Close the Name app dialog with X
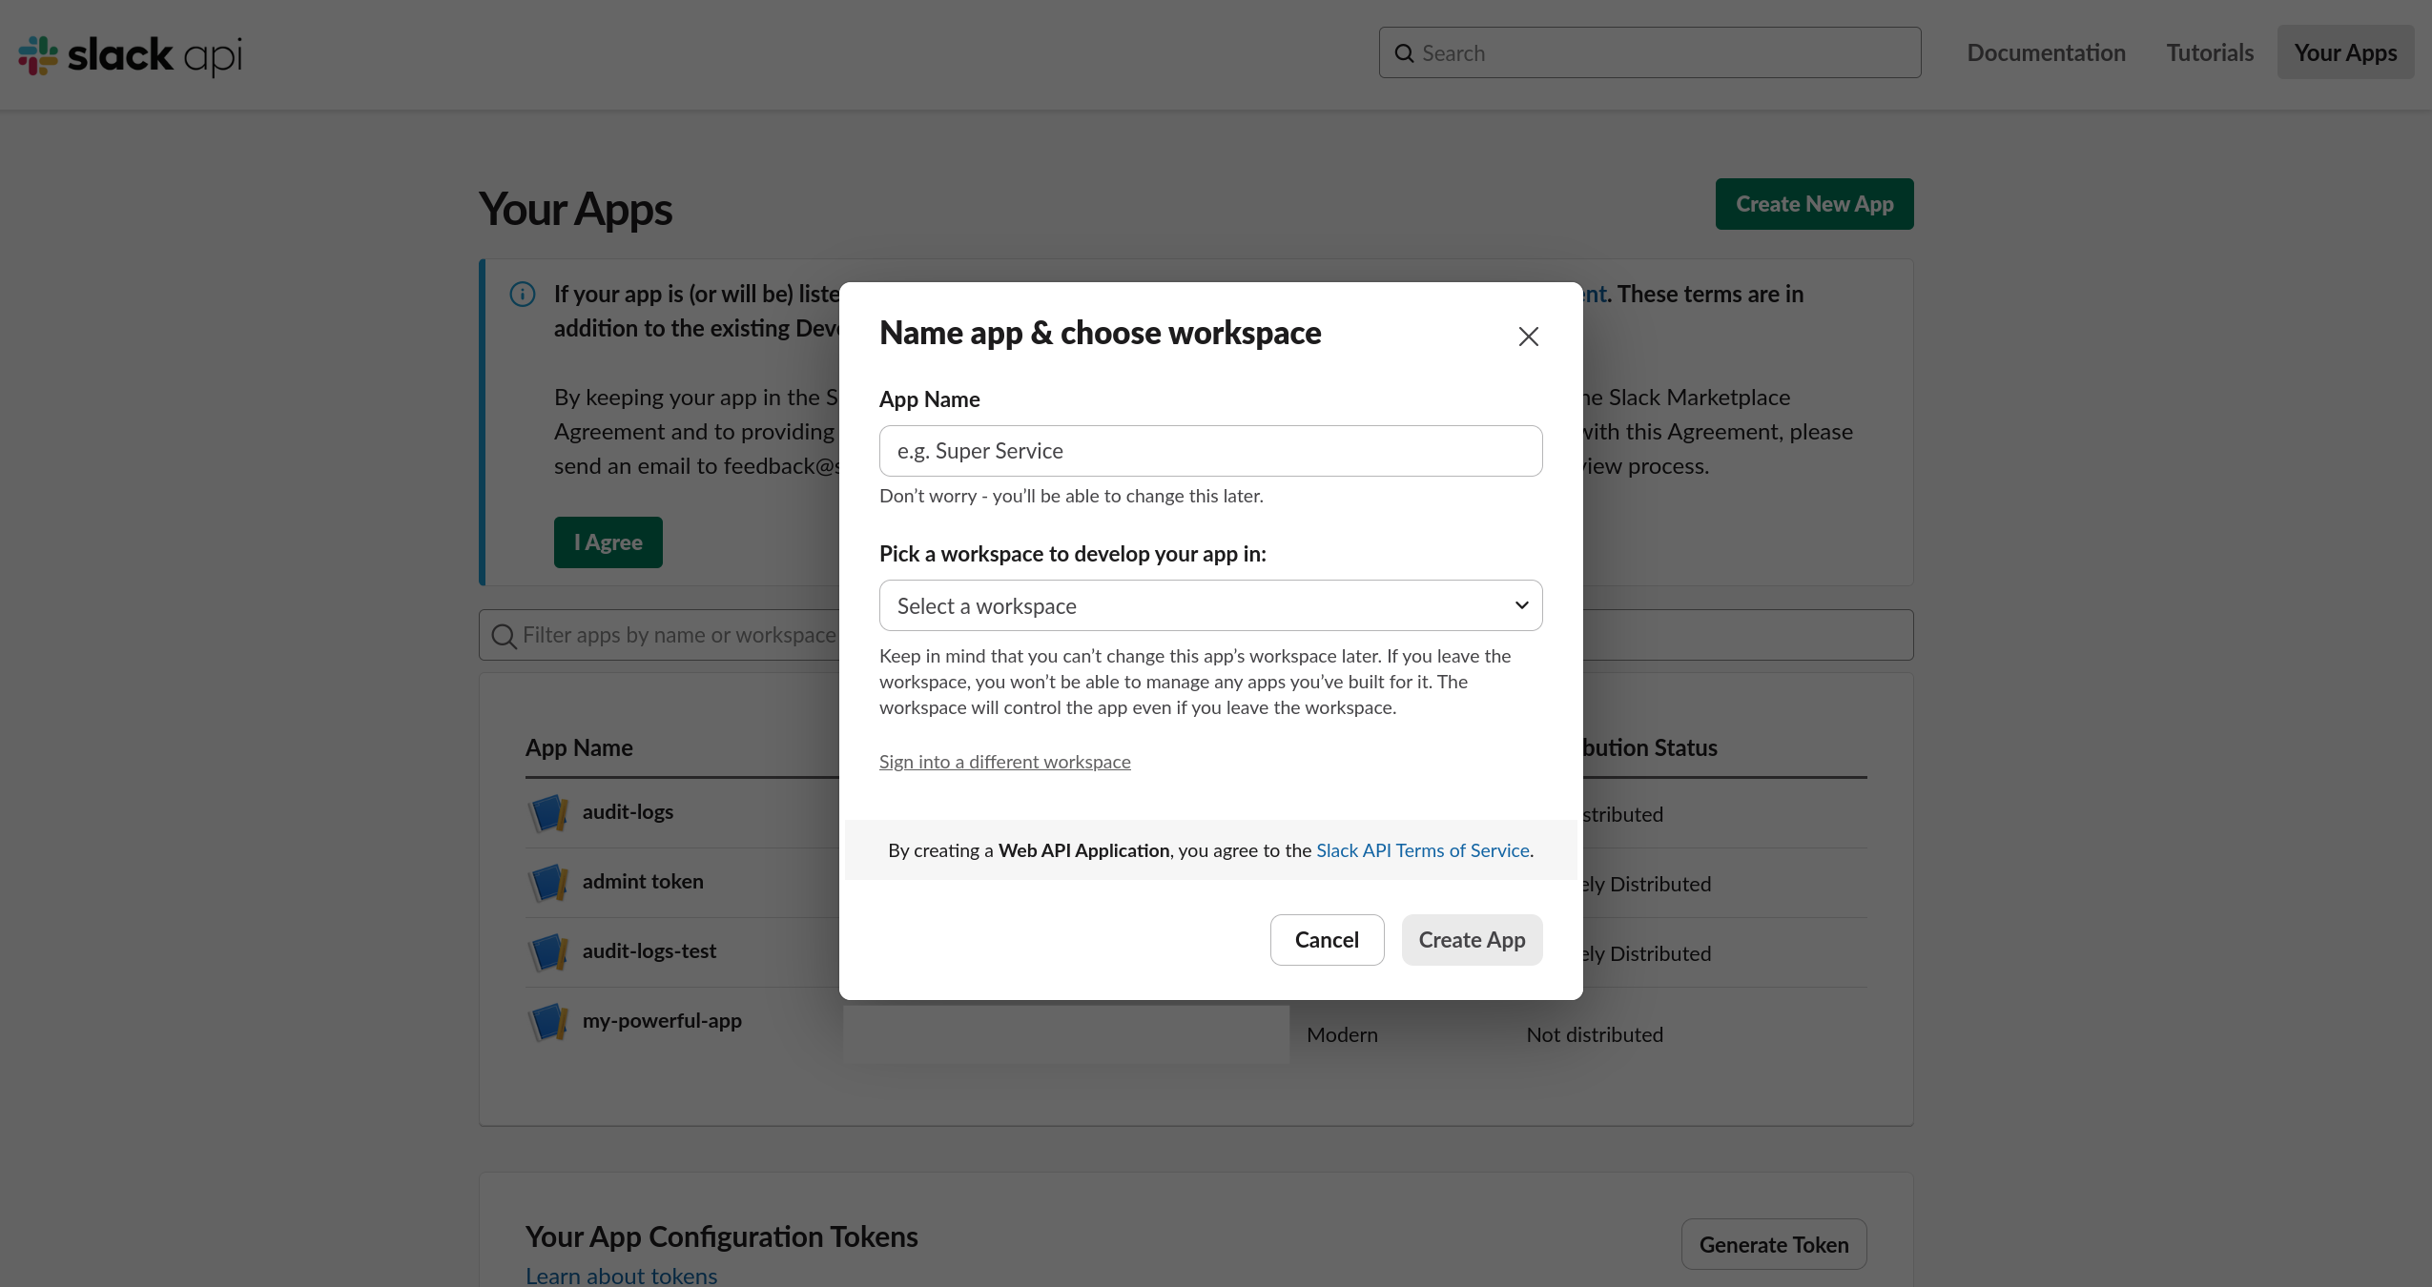The width and height of the screenshot is (2432, 1287). [1528, 337]
